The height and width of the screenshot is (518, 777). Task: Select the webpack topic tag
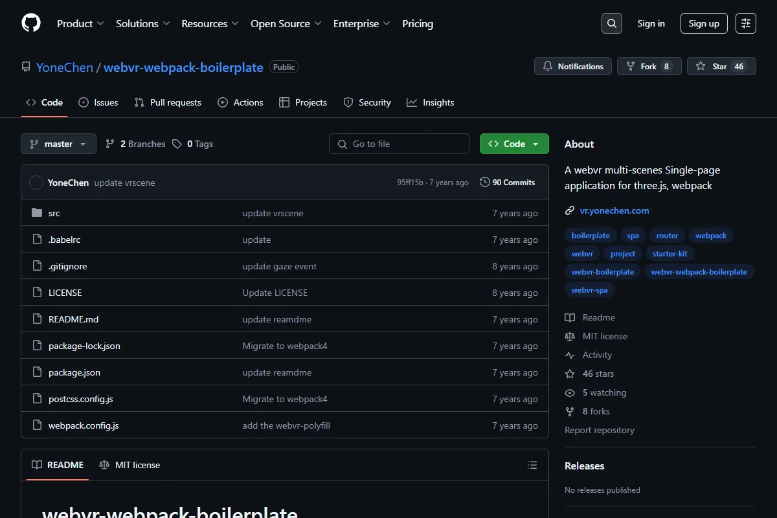tap(711, 236)
